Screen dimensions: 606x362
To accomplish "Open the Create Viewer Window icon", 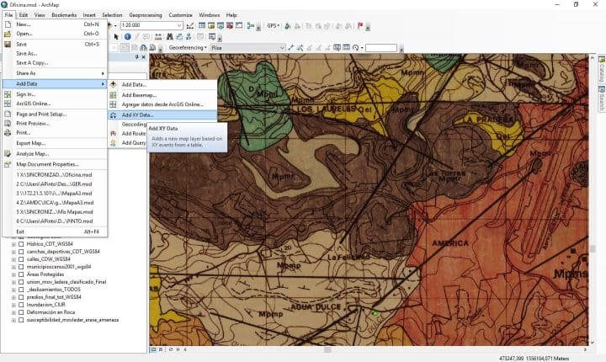I will pos(212,37).
